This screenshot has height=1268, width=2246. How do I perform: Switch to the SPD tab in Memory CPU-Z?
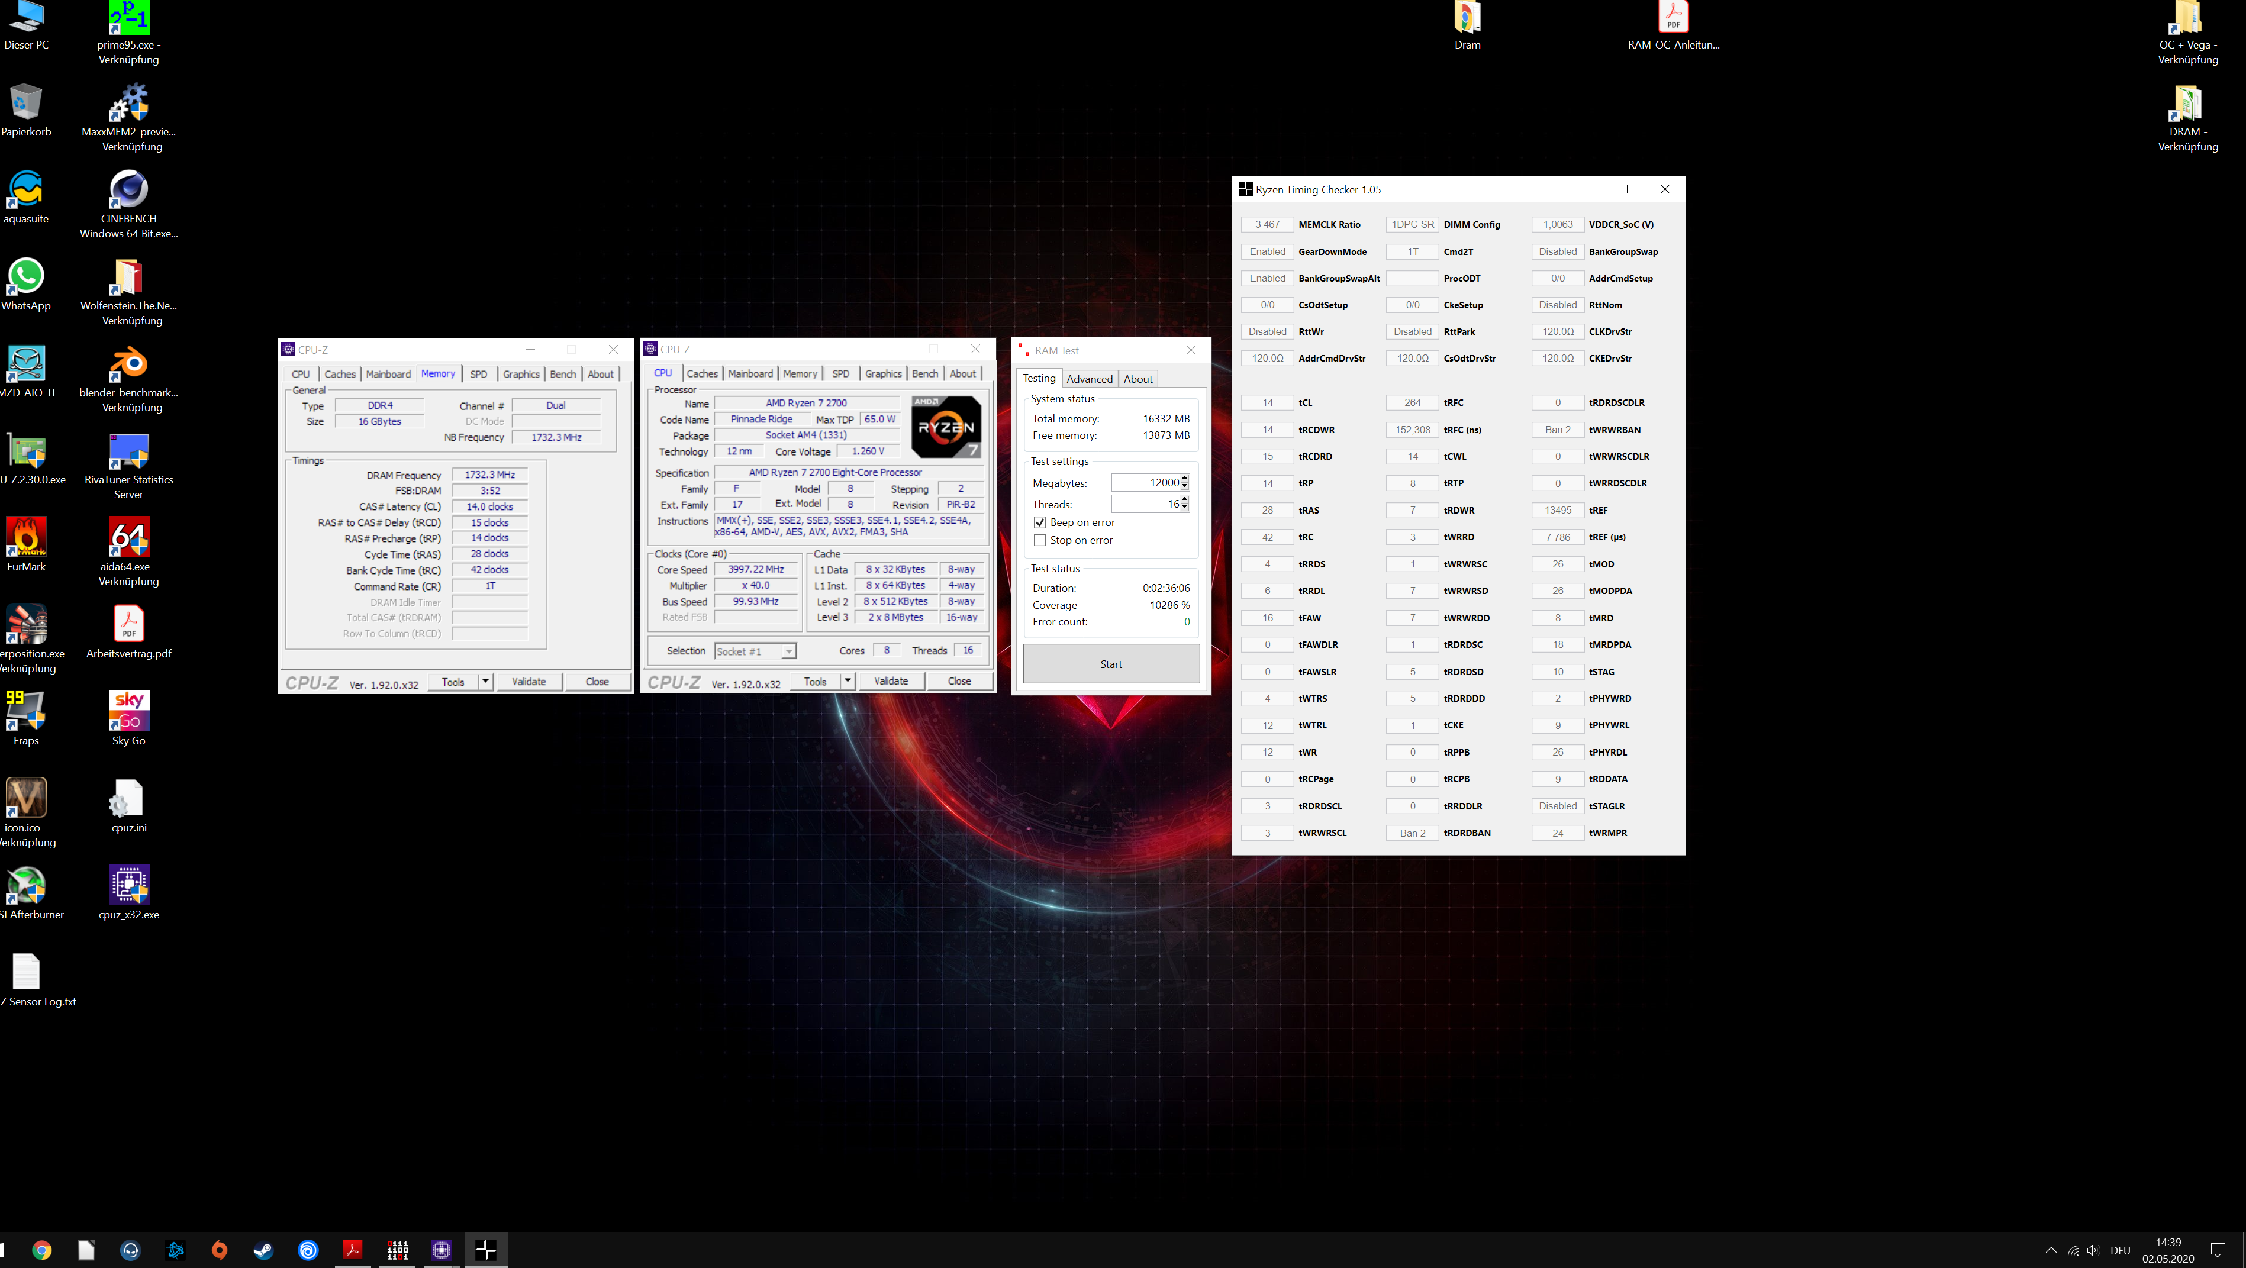tap(479, 374)
